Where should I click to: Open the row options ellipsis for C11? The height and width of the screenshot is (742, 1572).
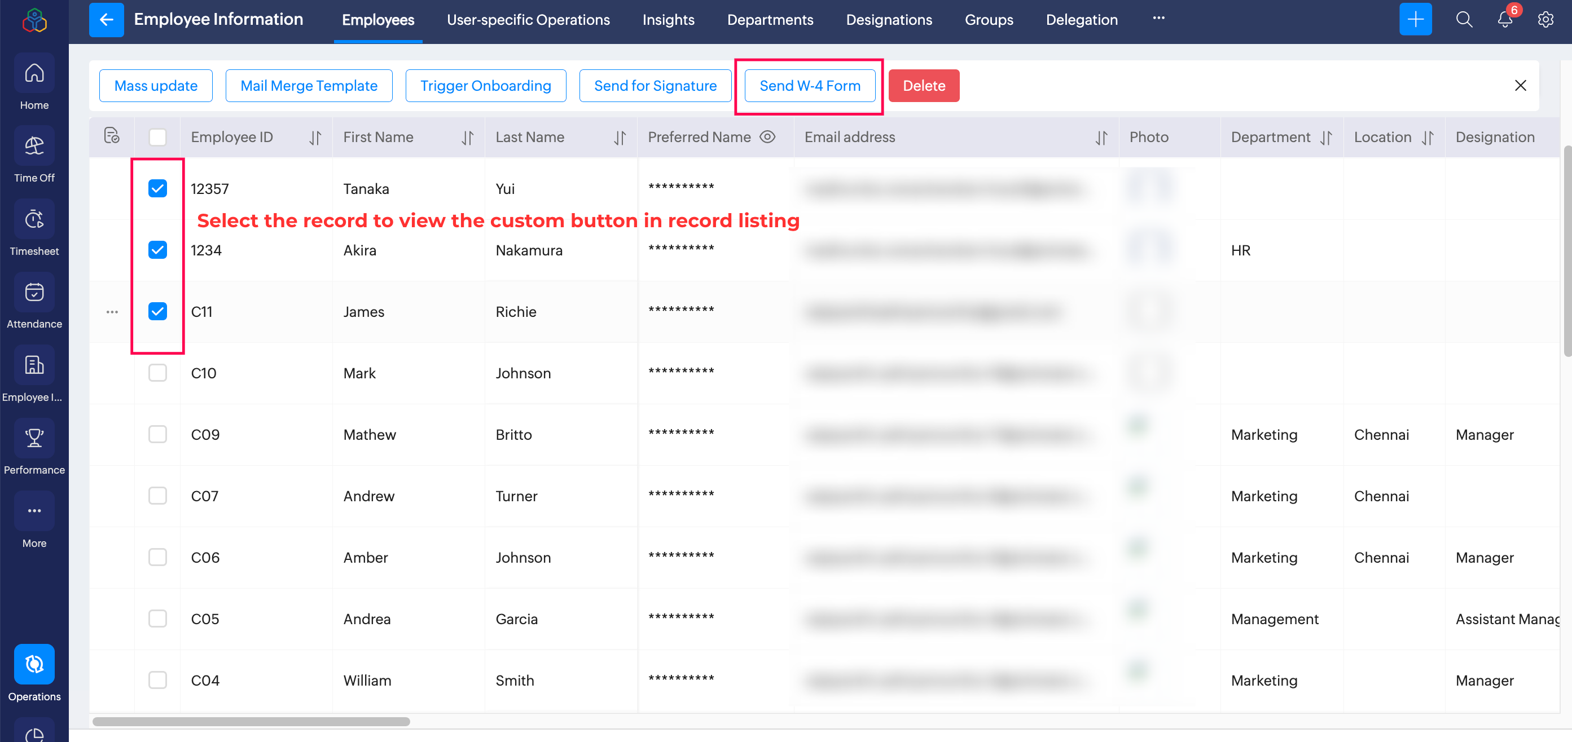[x=112, y=312]
